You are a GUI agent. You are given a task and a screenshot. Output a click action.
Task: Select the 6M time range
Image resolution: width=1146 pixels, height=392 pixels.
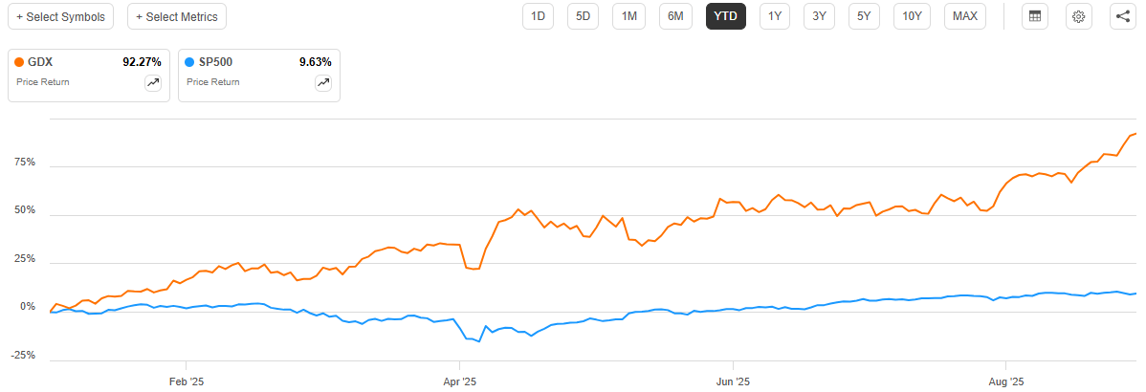(674, 16)
